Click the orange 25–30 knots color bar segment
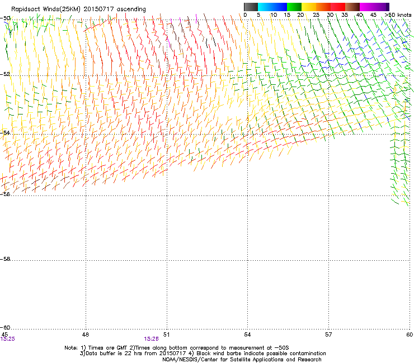This screenshot has width=414, height=363. [x=323, y=7]
